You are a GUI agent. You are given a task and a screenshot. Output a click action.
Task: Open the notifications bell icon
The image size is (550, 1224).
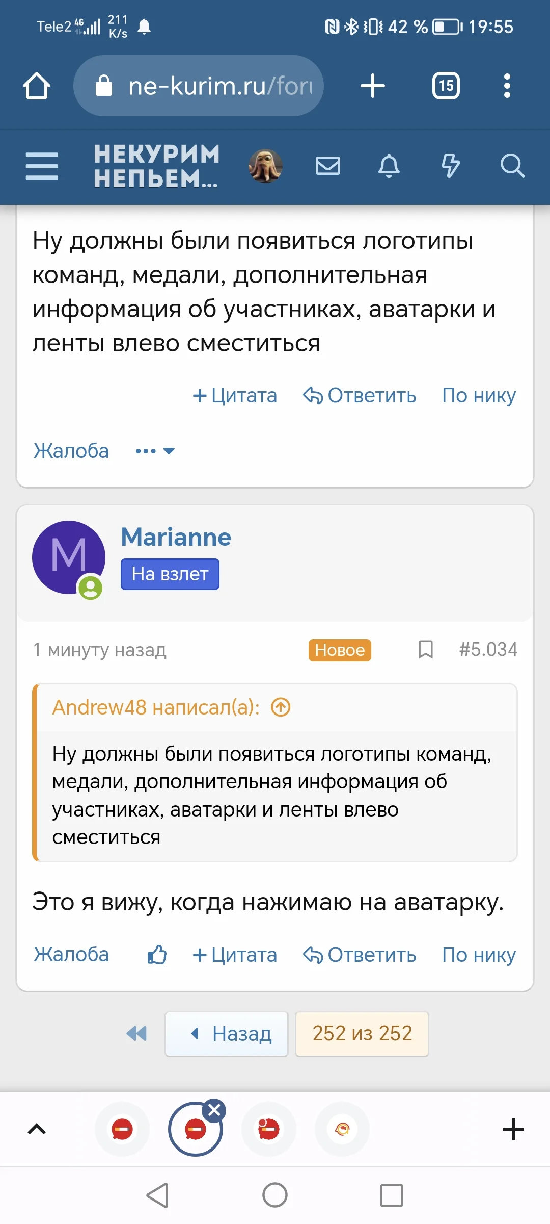(x=390, y=166)
